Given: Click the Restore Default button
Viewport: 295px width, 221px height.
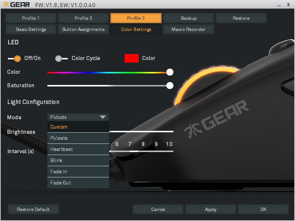Looking at the screenshot, I should 33,209.
